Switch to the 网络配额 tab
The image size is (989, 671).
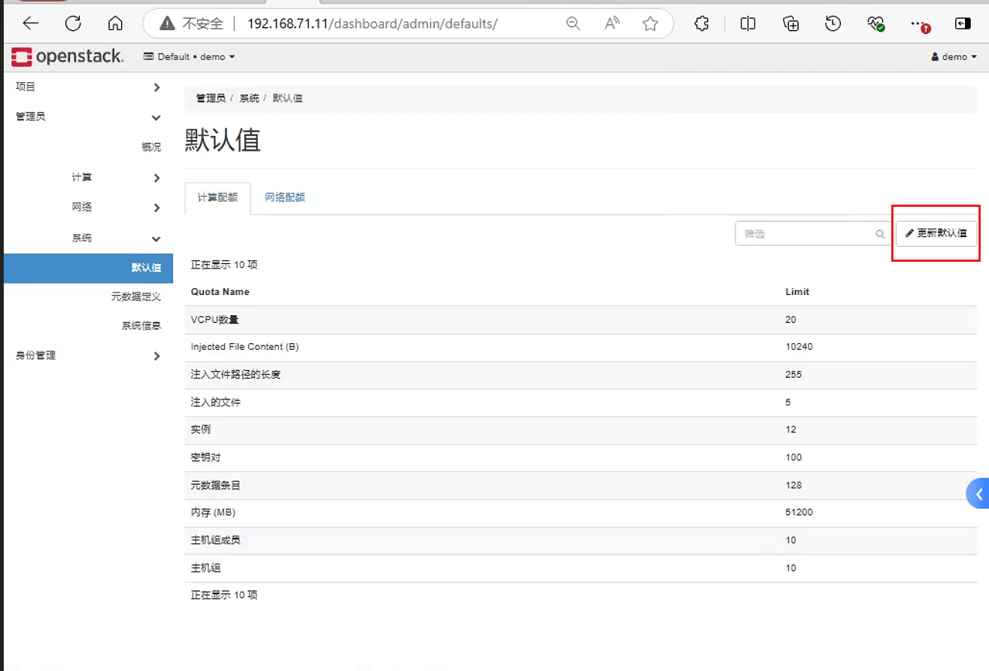[x=285, y=198]
